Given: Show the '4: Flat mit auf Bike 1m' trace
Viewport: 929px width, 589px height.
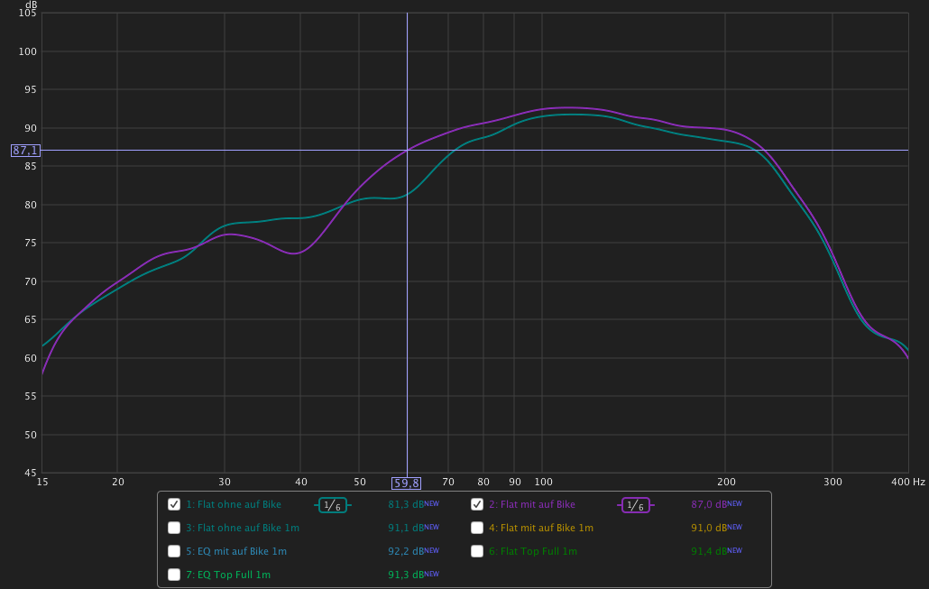Looking at the screenshot, I should point(477,528).
